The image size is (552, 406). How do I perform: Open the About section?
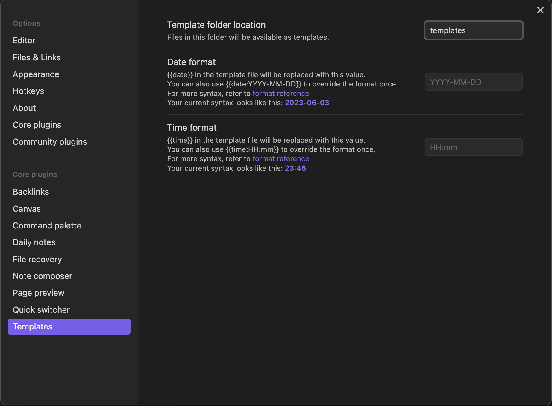24,108
